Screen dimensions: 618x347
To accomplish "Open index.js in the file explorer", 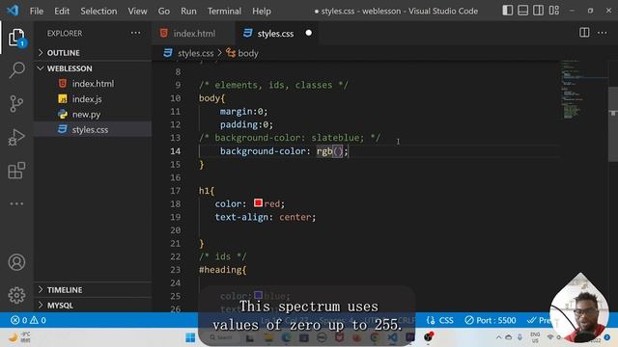I will click(93, 98).
